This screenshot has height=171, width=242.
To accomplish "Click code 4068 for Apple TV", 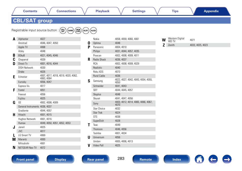I will 43,47.
